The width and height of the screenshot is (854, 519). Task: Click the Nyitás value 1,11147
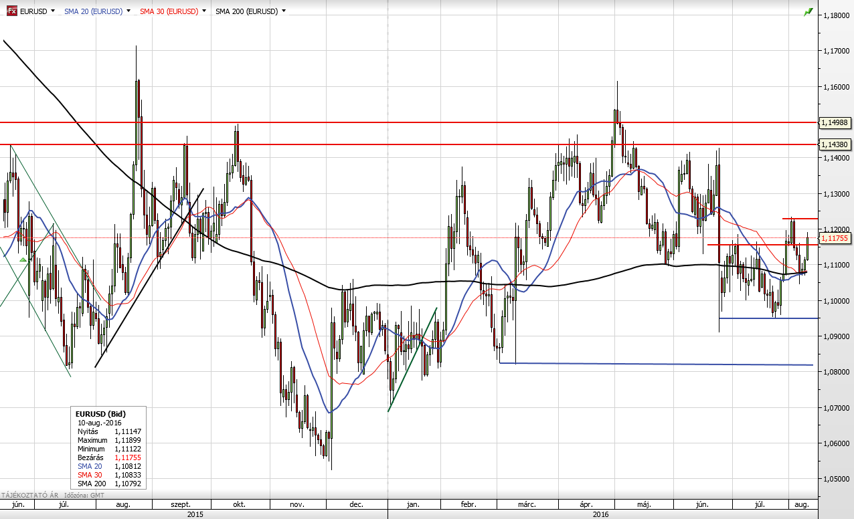click(128, 431)
